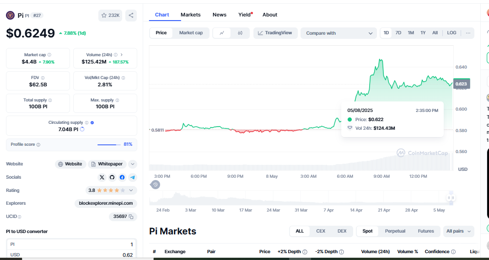The image size is (489, 260).
Task: Open the Whitepaper link
Action: click(107, 164)
